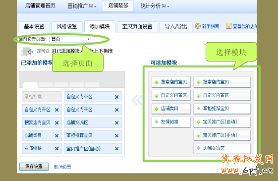The height and width of the screenshot is (181, 278).
Task: Remove the added 搜索店内宝贝 module with its X
Action: (x=56, y=122)
